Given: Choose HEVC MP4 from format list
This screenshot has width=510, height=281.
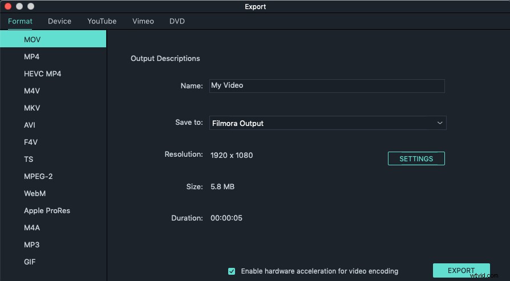Looking at the screenshot, I should coord(42,74).
